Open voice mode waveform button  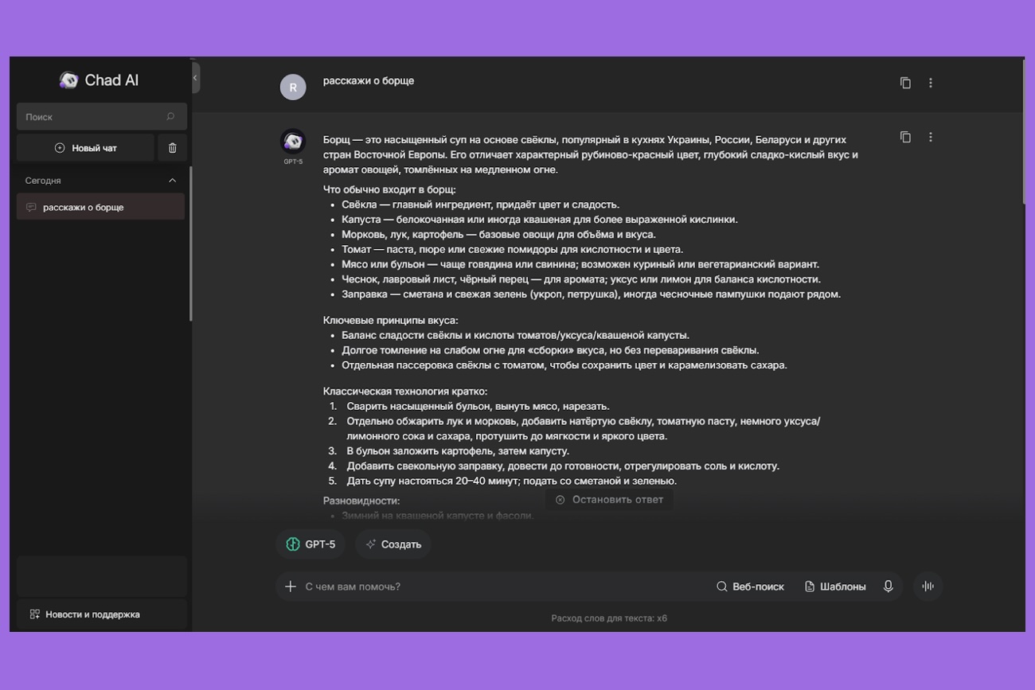point(928,587)
